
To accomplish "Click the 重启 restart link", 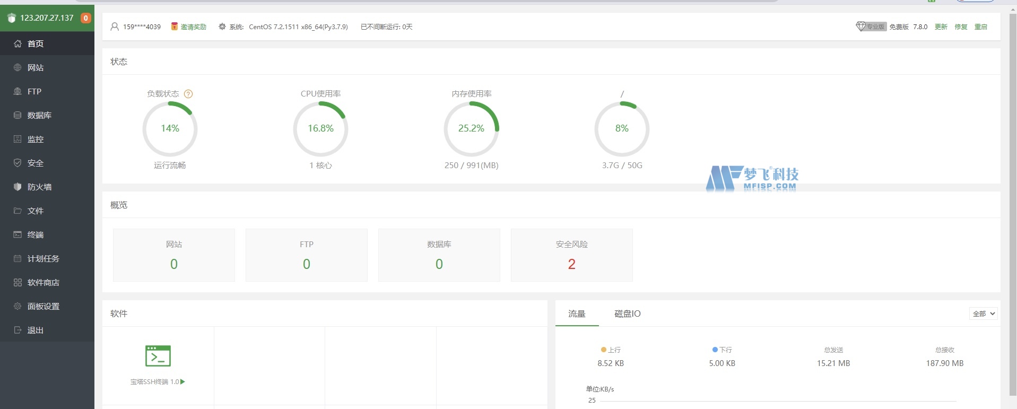I will point(981,27).
